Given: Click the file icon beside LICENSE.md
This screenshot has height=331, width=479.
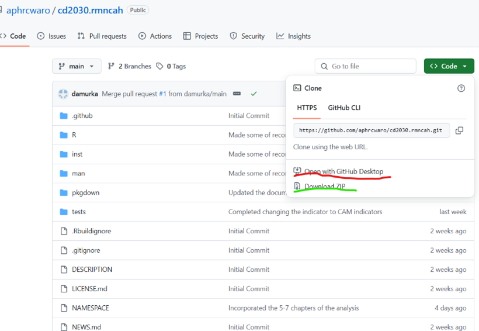Looking at the screenshot, I should point(64,289).
